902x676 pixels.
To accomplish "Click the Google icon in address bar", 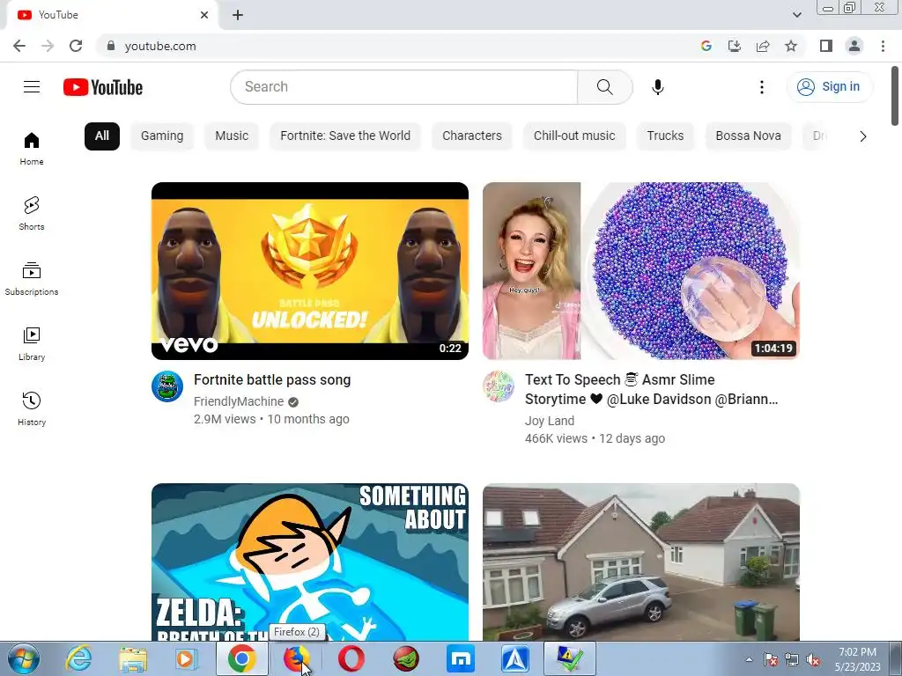I will (706, 46).
